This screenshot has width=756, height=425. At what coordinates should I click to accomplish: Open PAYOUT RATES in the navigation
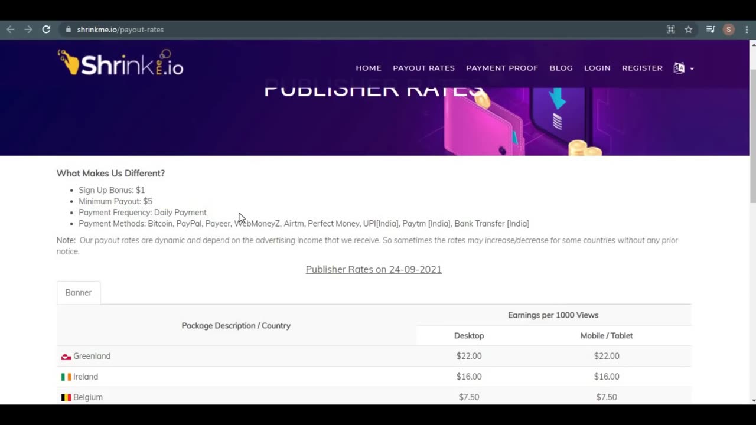click(423, 68)
